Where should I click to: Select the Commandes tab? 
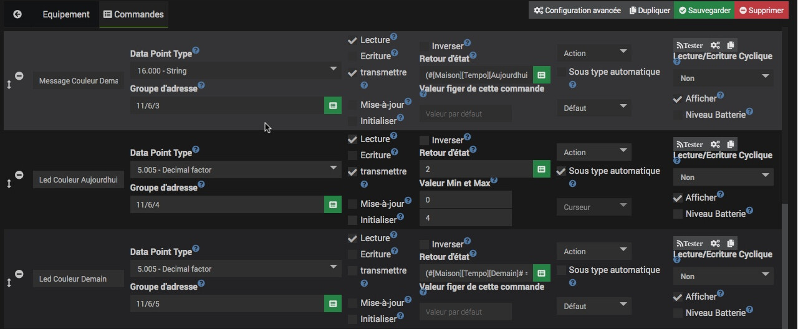click(x=133, y=14)
